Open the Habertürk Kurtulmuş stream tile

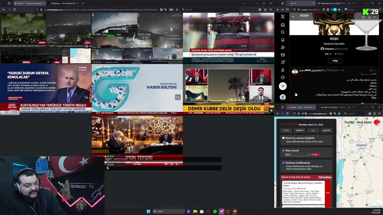coord(45,89)
